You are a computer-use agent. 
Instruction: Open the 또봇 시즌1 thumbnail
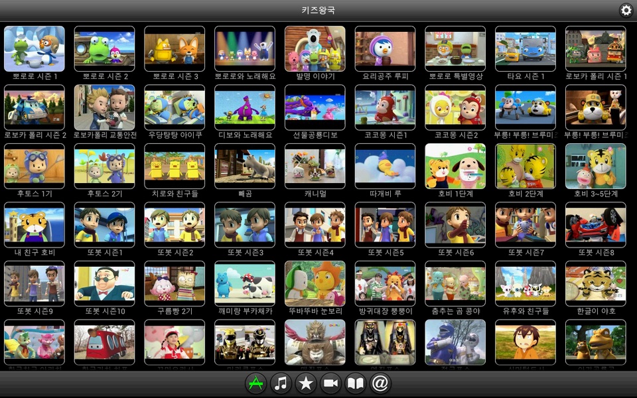pos(104,225)
